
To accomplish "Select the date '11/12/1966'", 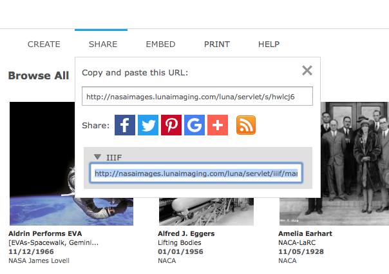I will tap(31, 251).
